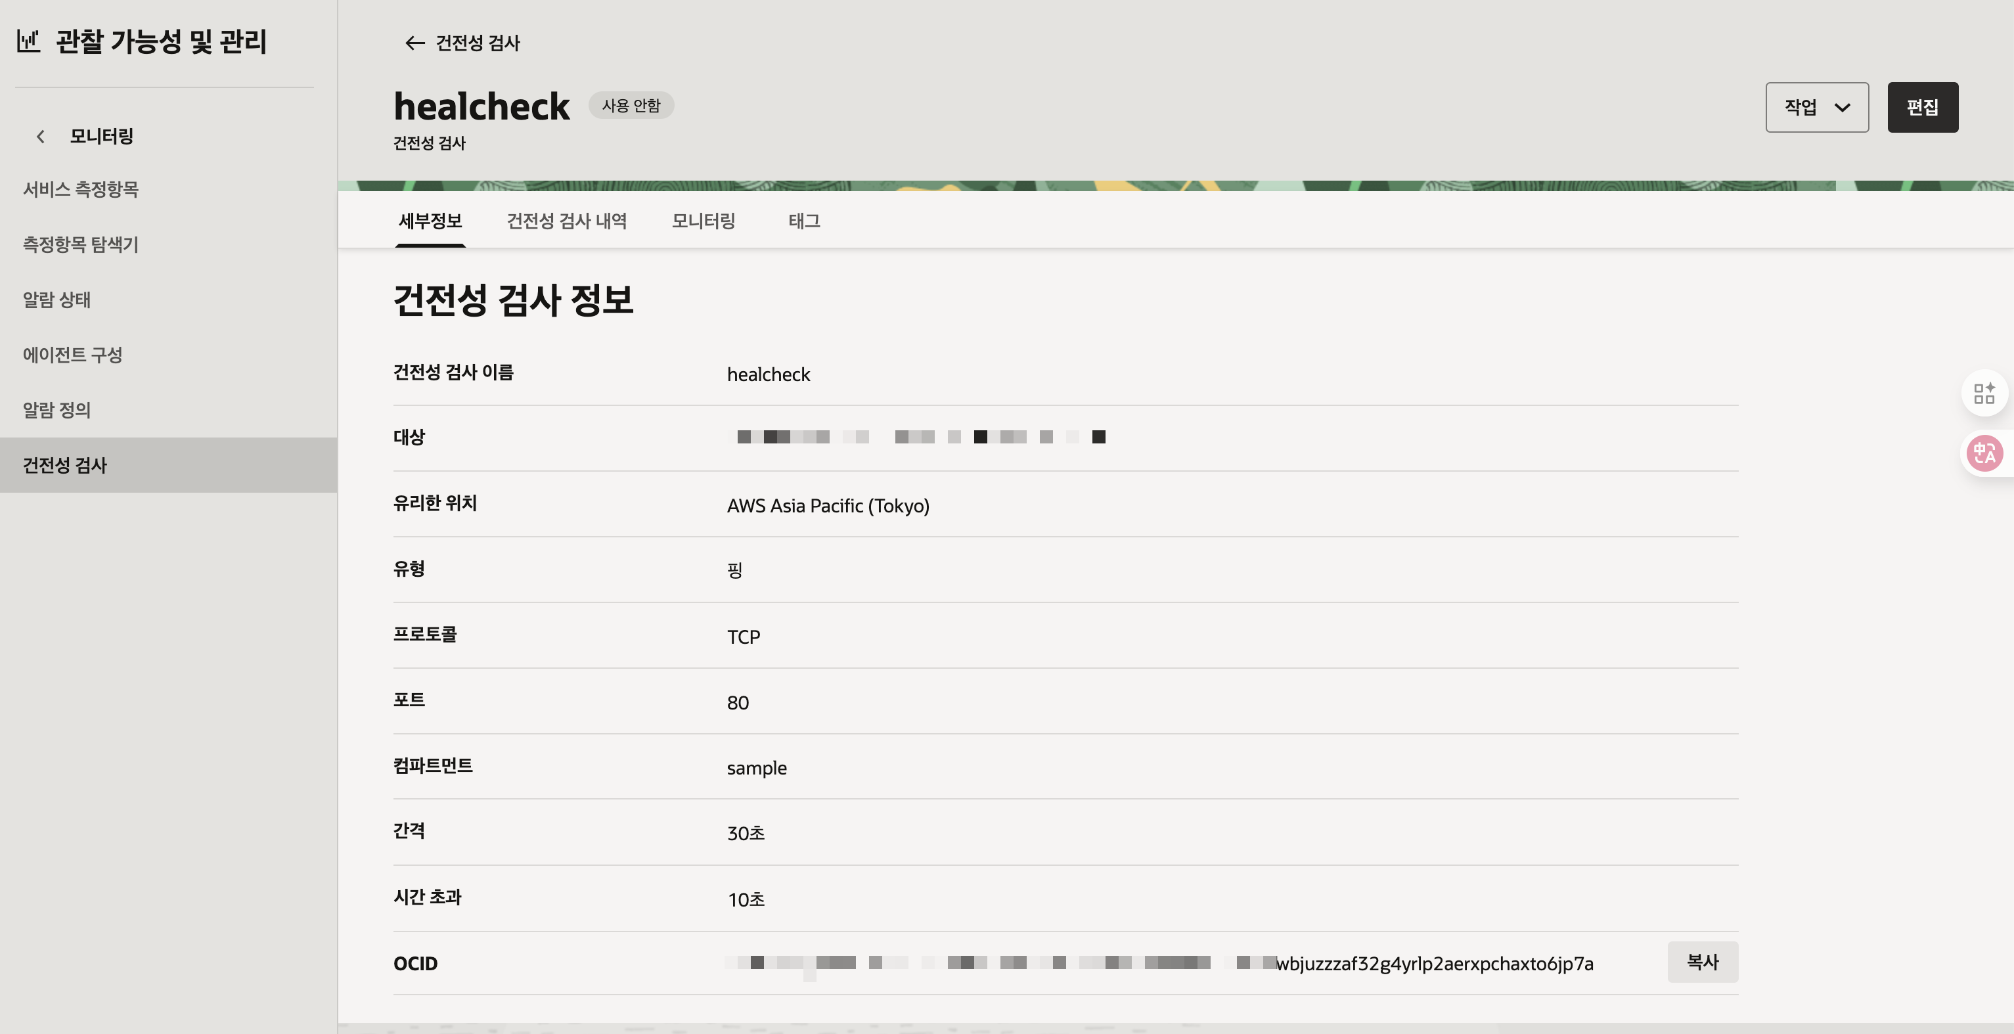Click the 작업 button chevron arrow
This screenshot has width=2014, height=1034.
tap(1843, 107)
